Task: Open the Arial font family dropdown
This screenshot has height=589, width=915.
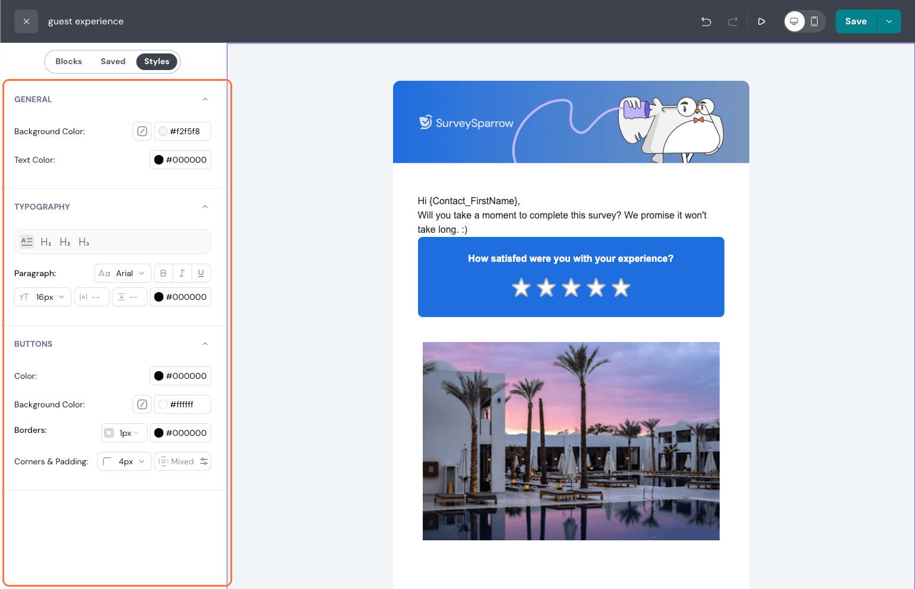Action: point(122,273)
